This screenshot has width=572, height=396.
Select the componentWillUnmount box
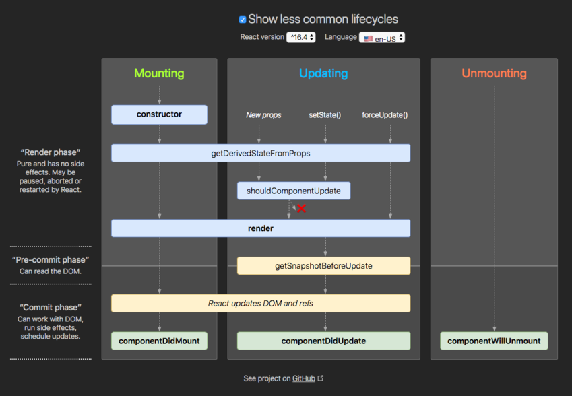coord(494,341)
